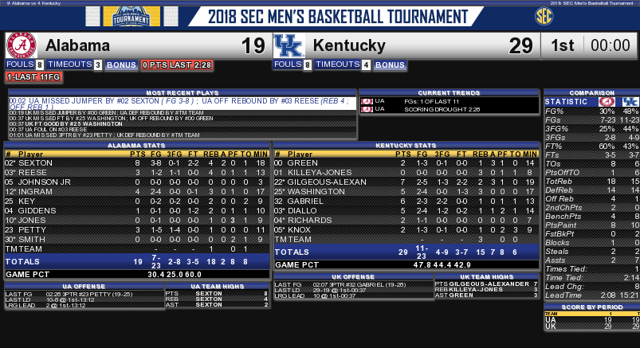
Task: Select GILGEOUS-ALEXAN row in Kentucky stats
Action: coord(406,182)
